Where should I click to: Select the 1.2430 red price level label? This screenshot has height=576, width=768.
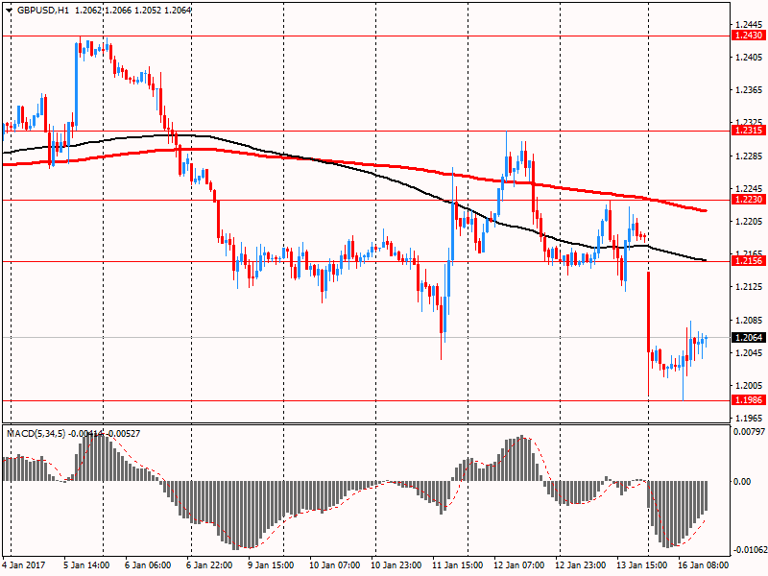[749, 36]
